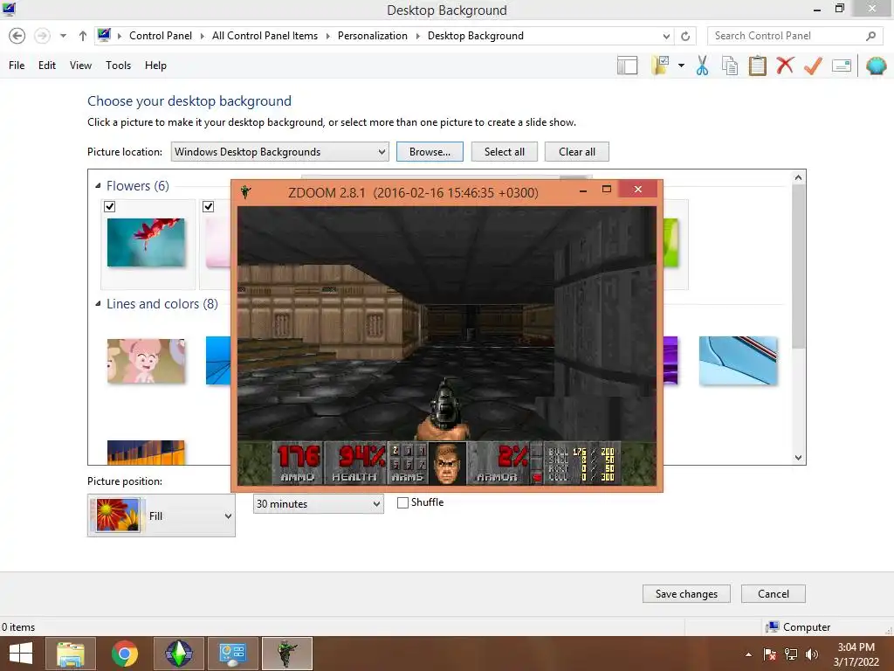Click the folder options toolbar icon
Screen dimensions: 894x671
click(660, 66)
